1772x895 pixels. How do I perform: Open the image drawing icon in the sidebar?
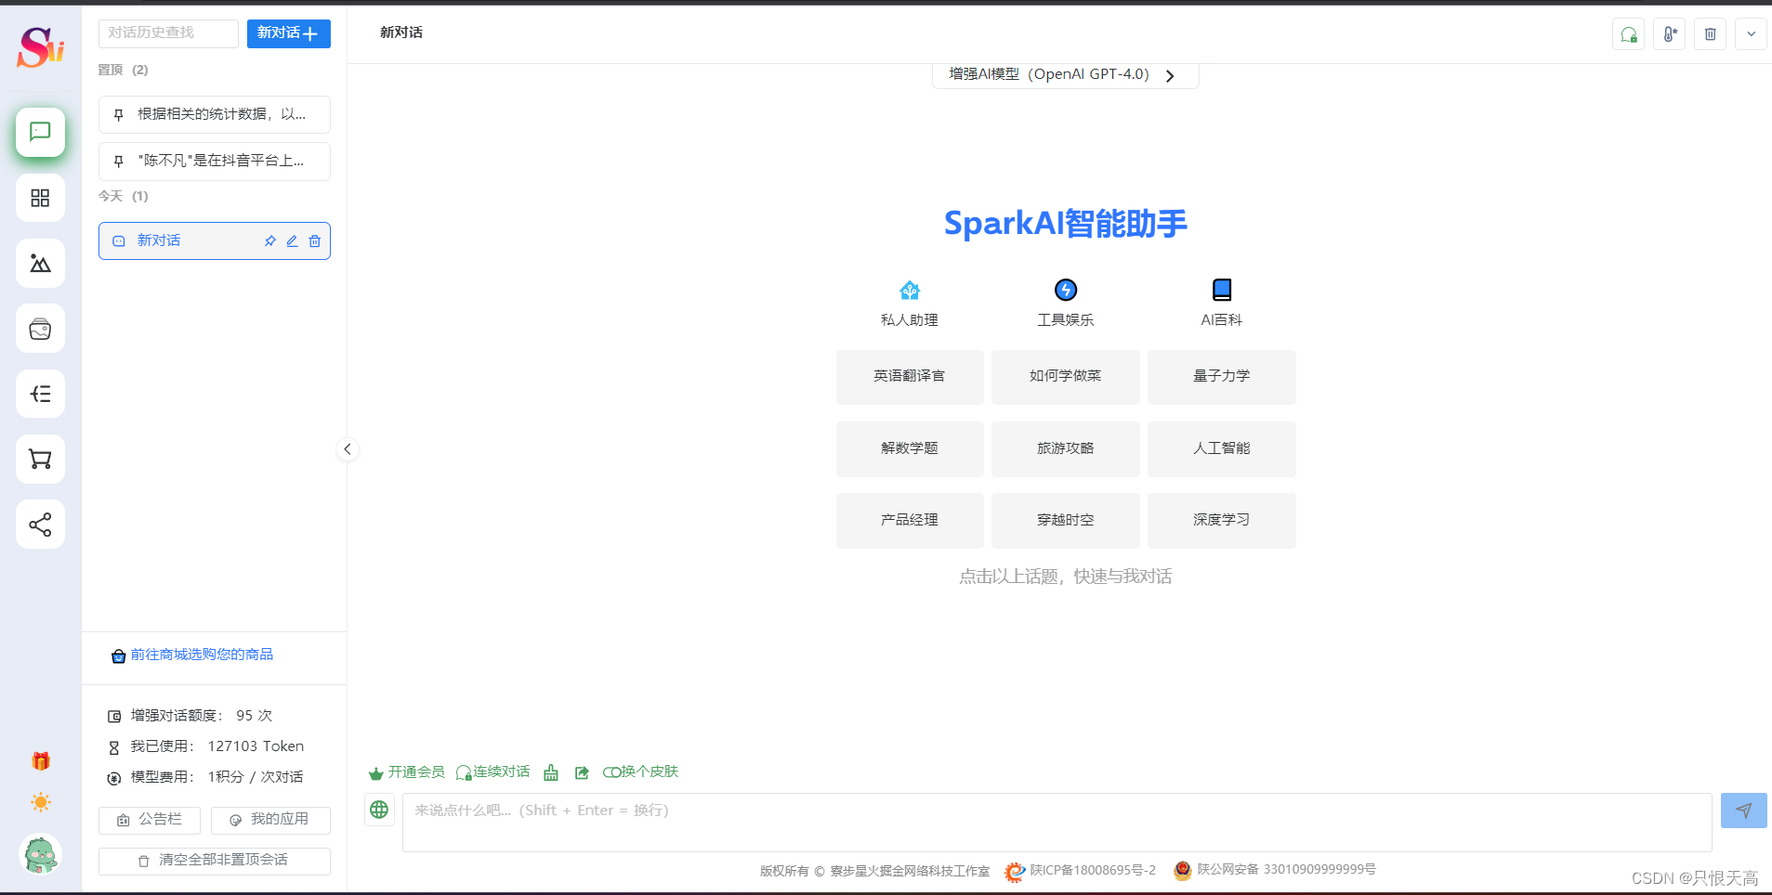[x=40, y=264]
